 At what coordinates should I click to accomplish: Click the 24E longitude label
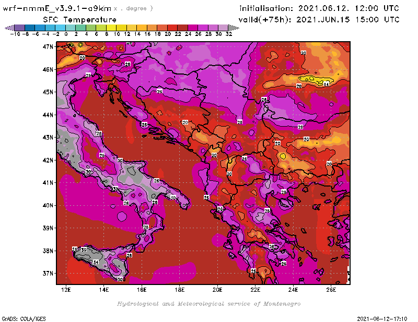[293, 290]
